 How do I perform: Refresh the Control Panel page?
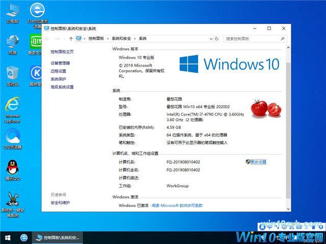[216, 39]
